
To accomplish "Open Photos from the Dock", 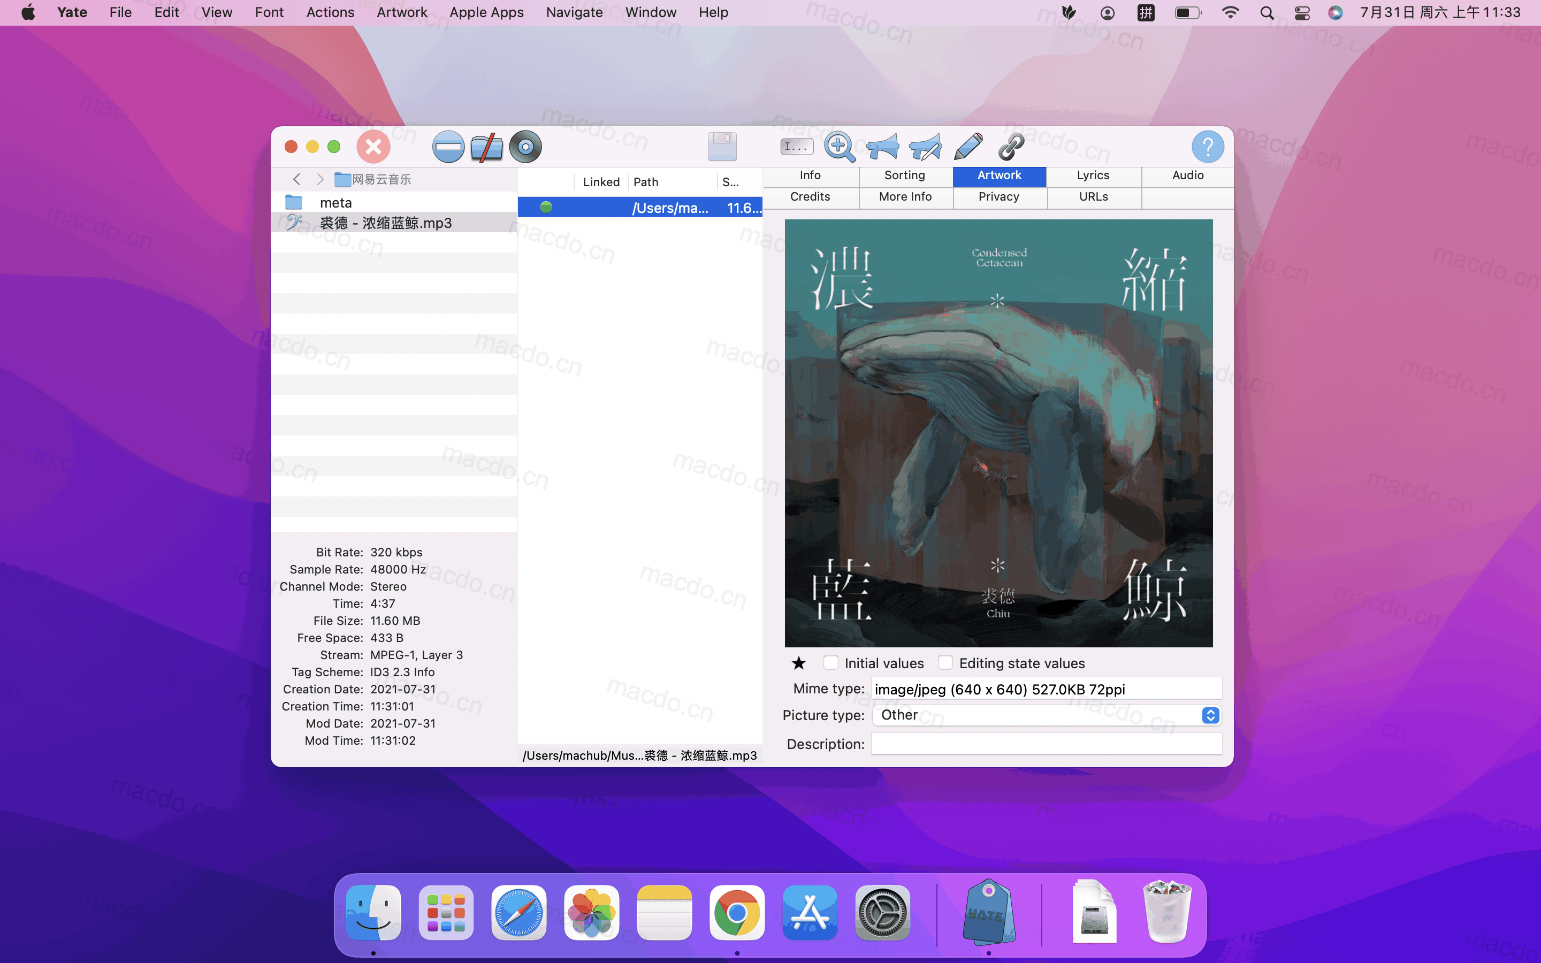I will pos(592,912).
